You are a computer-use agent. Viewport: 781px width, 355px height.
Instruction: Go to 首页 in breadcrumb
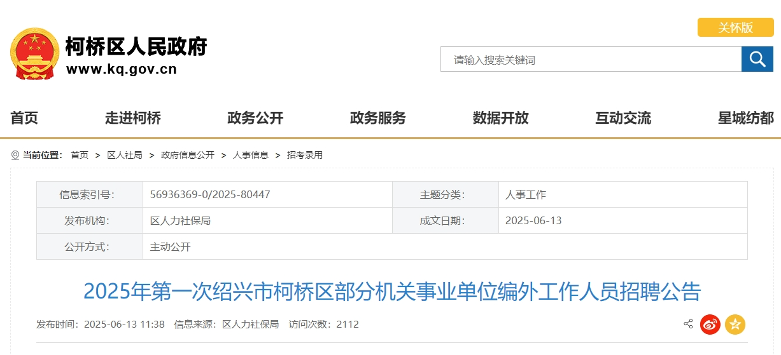pyautogui.click(x=80, y=155)
